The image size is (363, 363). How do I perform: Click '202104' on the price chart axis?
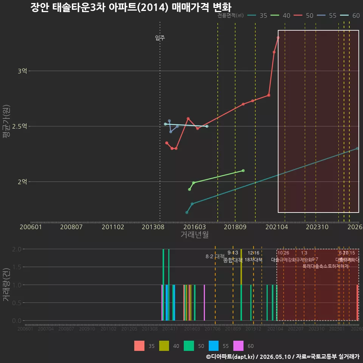coord(277,227)
